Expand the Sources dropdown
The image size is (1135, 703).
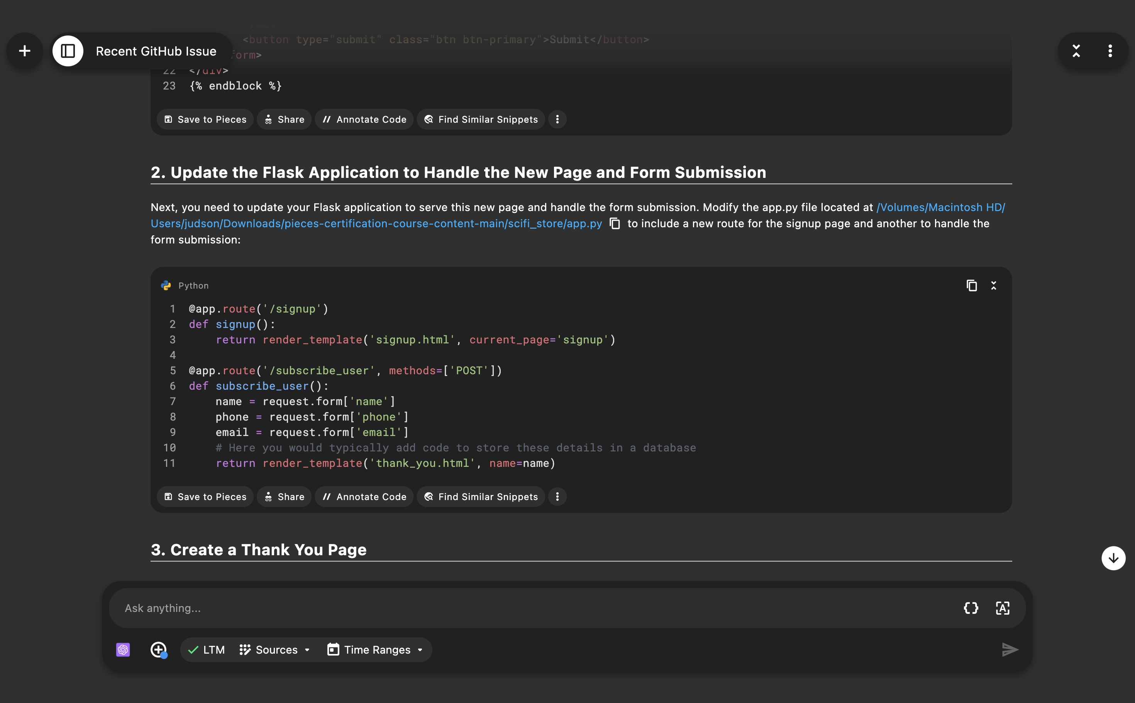pyautogui.click(x=274, y=649)
